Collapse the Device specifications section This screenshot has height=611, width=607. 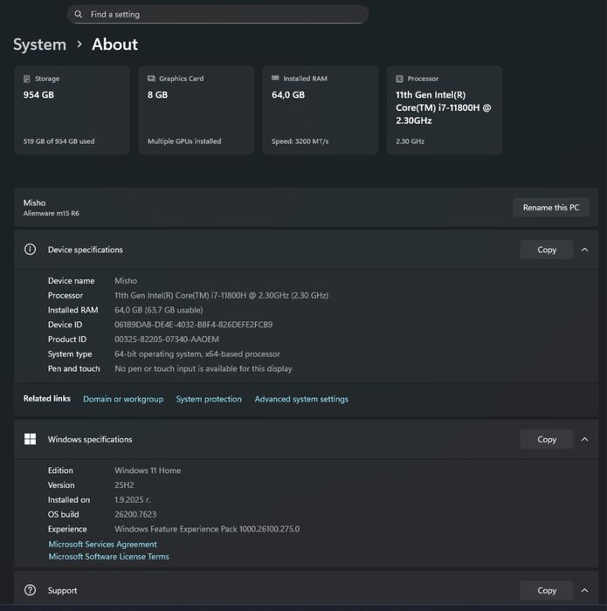(584, 250)
